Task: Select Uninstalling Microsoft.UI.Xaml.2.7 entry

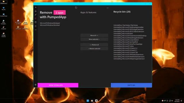Action: pos(125,50)
